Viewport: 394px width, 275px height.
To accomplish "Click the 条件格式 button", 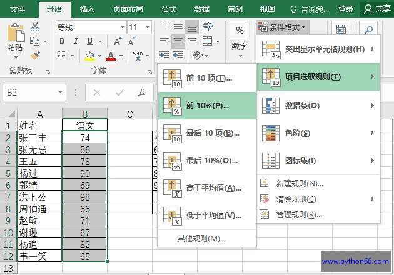I will pos(282,27).
